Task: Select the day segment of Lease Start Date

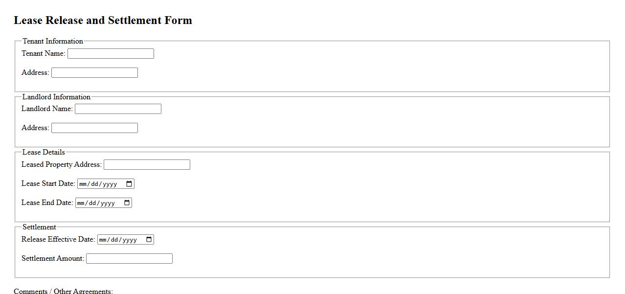Action: [x=95, y=184]
